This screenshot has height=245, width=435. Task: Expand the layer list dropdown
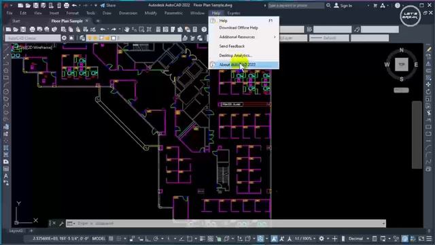coord(134,38)
